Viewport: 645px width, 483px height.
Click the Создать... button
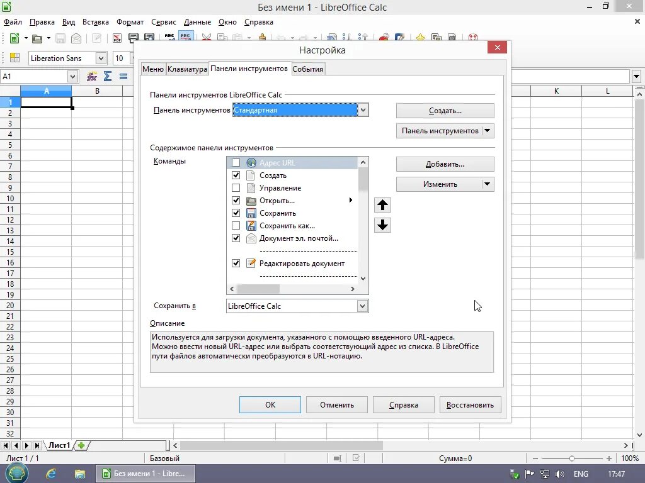point(445,111)
